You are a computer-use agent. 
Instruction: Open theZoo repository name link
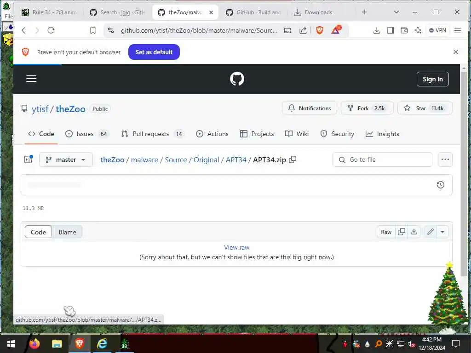70,109
